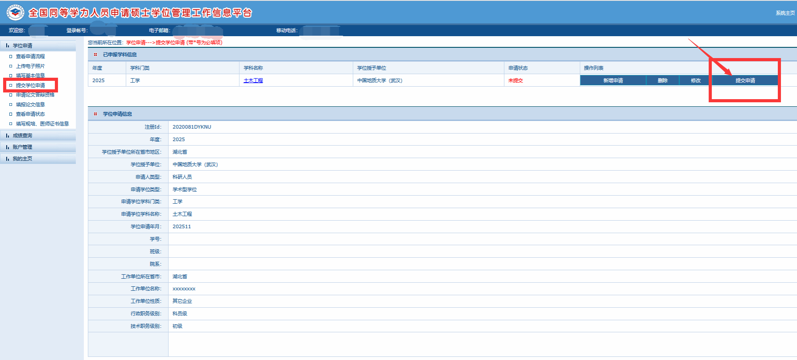Go to 填写基本信息 page
This screenshot has width=797, height=360.
[x=30, y=75]
